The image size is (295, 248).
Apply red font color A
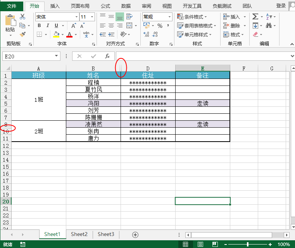69,34
